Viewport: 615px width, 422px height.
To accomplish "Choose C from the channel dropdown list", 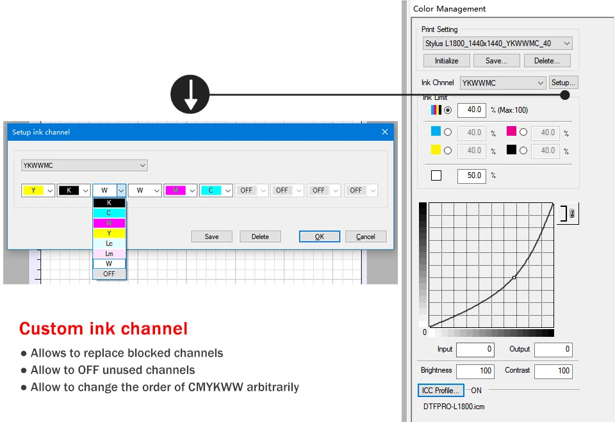I will 109,213.
